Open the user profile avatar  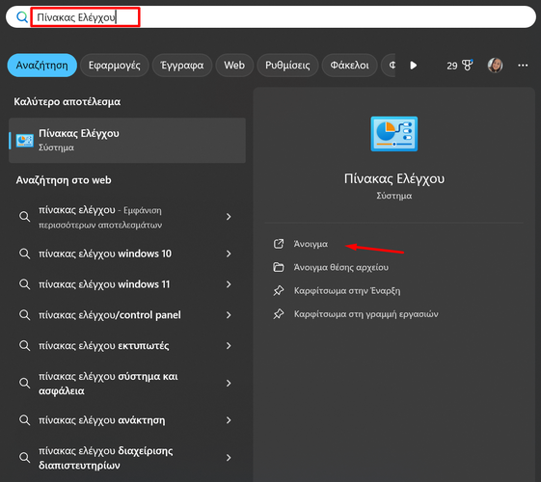pos(495,66)
